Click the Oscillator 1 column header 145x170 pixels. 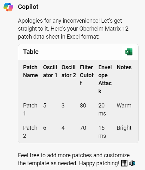point(50,71)
